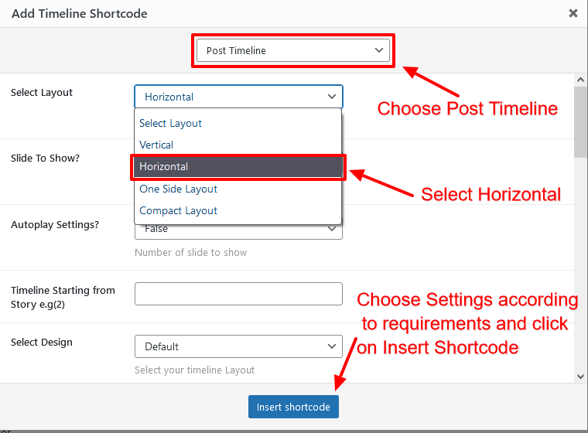Click the chevron on the Horizontal layout combo box
588x433 pixels.
(331, 97)
